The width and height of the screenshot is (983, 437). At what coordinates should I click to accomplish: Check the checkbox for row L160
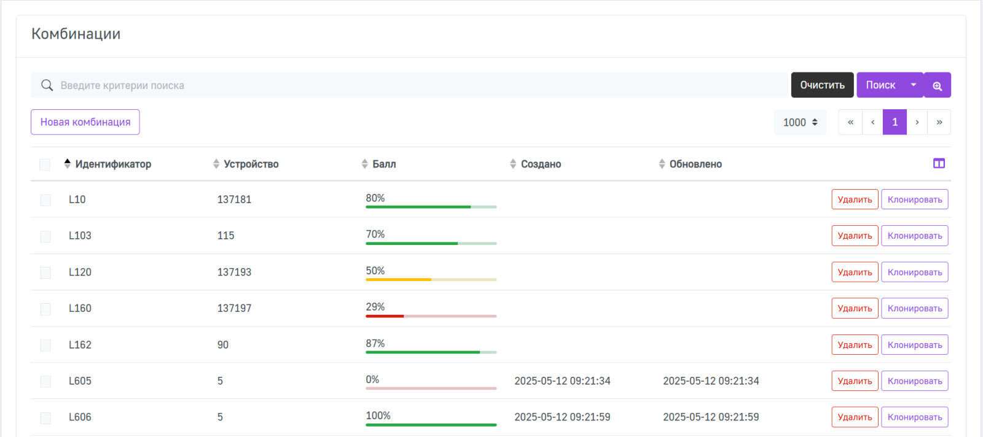[x=45, y=309]
